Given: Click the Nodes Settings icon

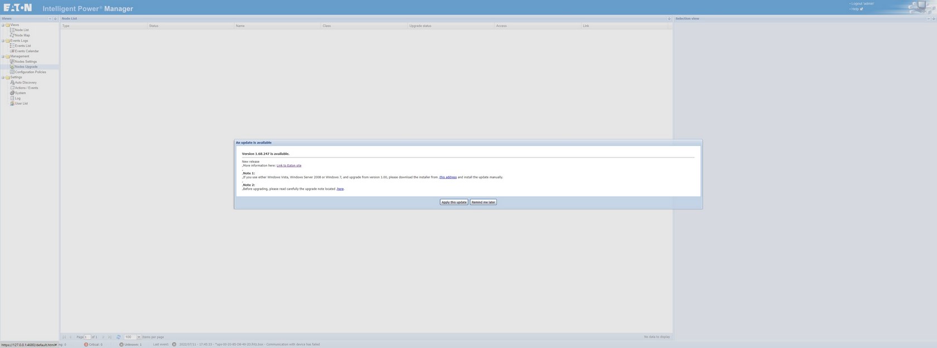Looking at the screenshot, I should tap(12, 61).
